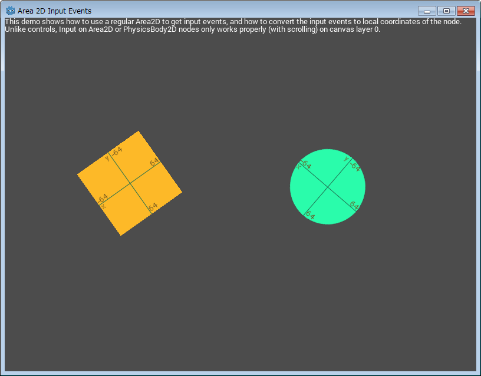Click the "y" axis label on the orange square
This screenshot has width=481, height=376.
(x=107, y=157)
